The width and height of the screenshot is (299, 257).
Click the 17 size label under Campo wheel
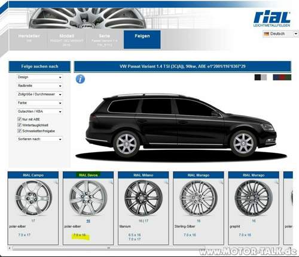(33, 221)
